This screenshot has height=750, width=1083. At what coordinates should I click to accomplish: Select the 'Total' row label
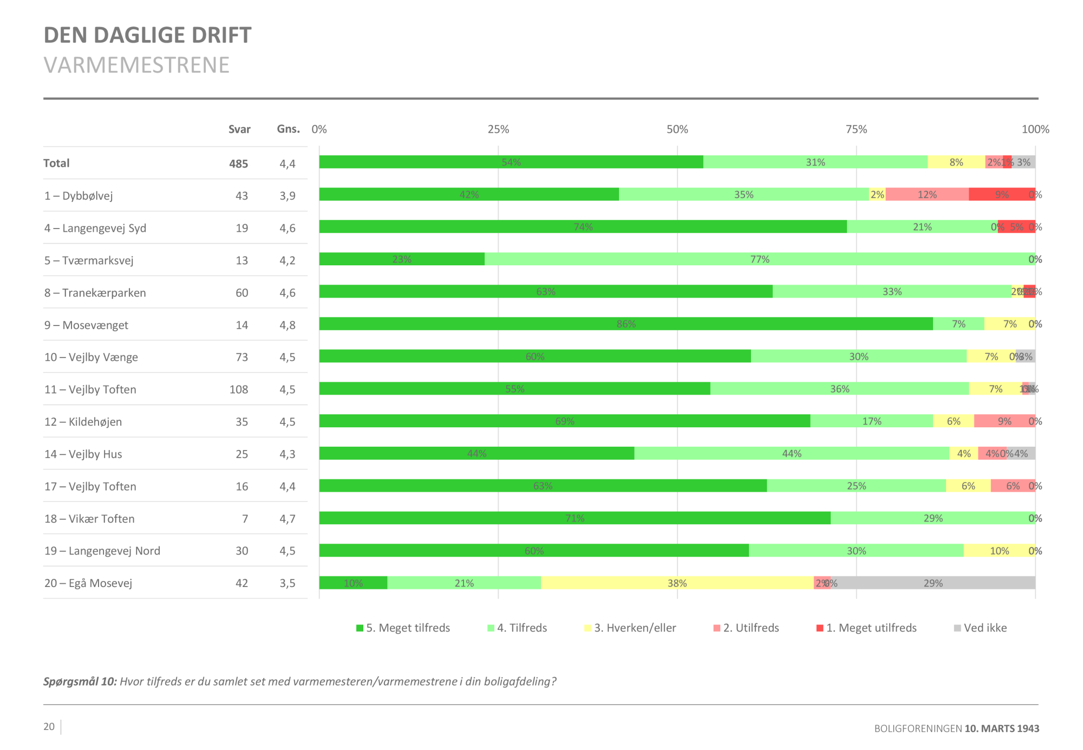(56, 163)
